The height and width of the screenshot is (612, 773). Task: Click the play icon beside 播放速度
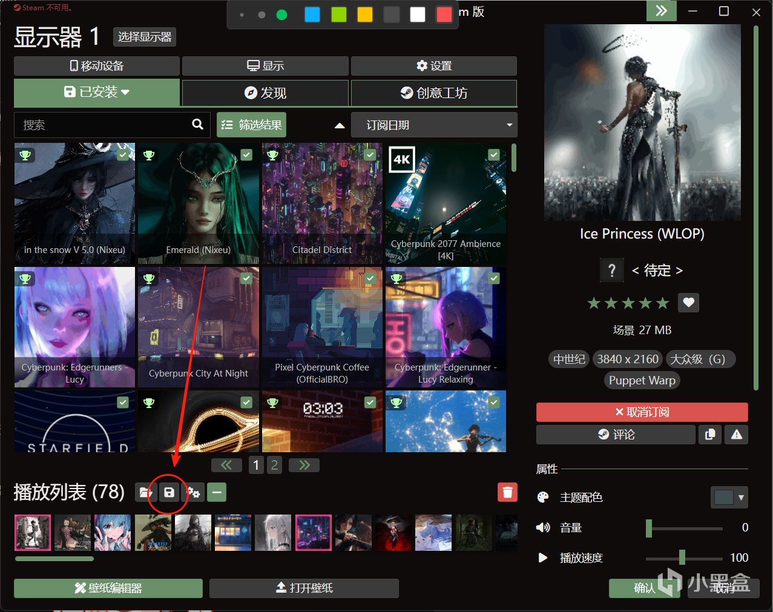pyautogui.click(x=543, y=558)
